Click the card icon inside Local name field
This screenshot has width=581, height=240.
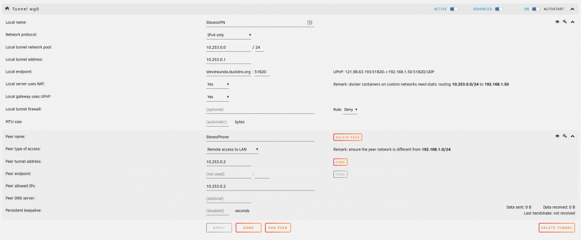(310, 23)
